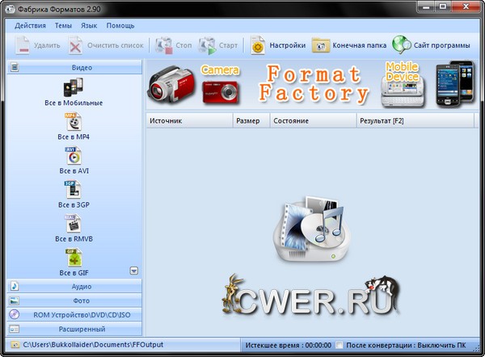Expand the 'Аудио' category panel
The image size is (485, 357).
coord(81,286)
